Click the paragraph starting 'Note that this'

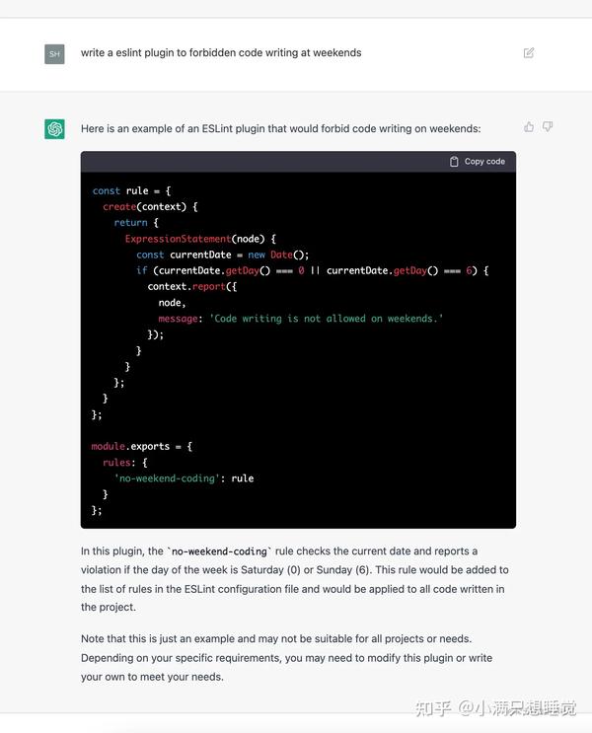(x=286, y=658)
